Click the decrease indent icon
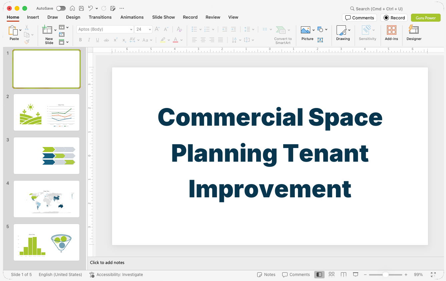The height and width of the screenshot is (281, 446). (x=225, y=29)
